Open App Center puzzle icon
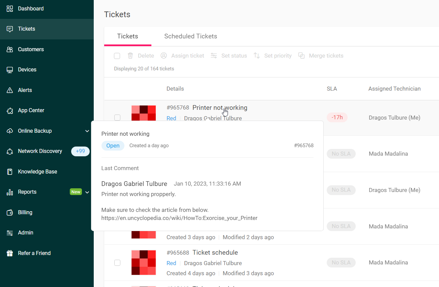Image resolution: width=439 pixels, height=287 pixels. (10, 110)
